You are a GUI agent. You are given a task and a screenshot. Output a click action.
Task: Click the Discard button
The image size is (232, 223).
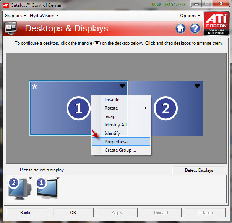(161, 213)
